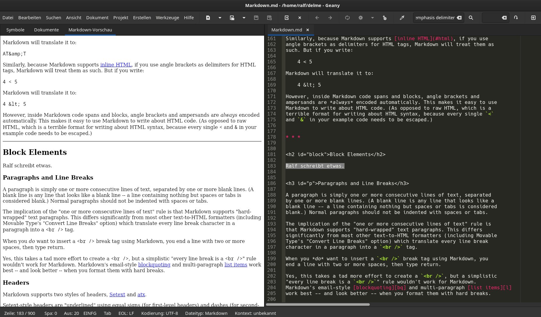
Task: Close current file via toolbar X
Action: click(x=300, y=18)
